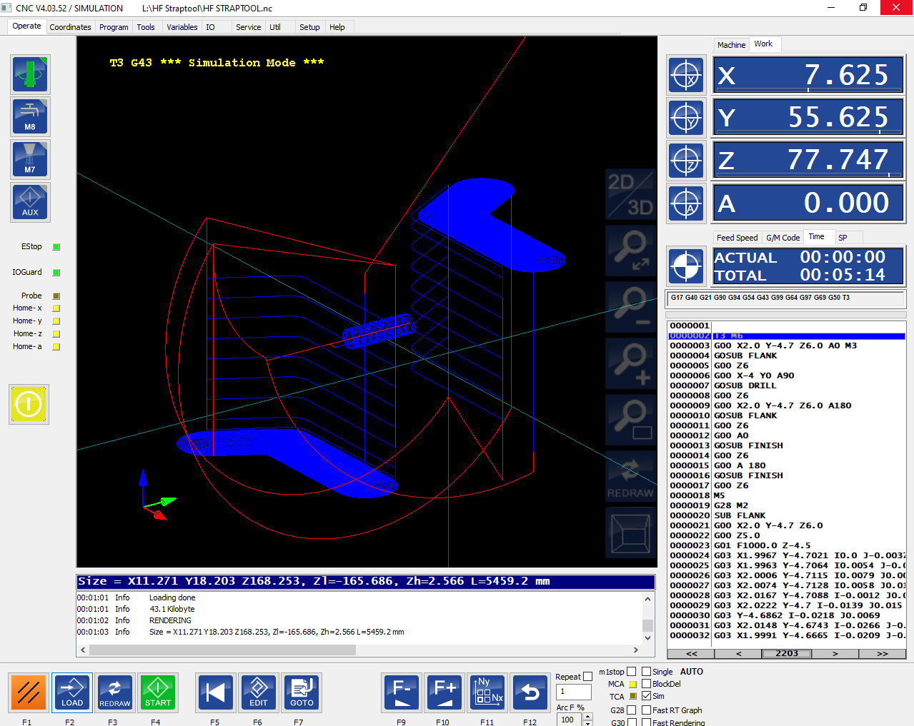Image resolution: width=914 pixels, height=726 pixels.
Task: Jump to first program line <<
Action: (691, 654)
